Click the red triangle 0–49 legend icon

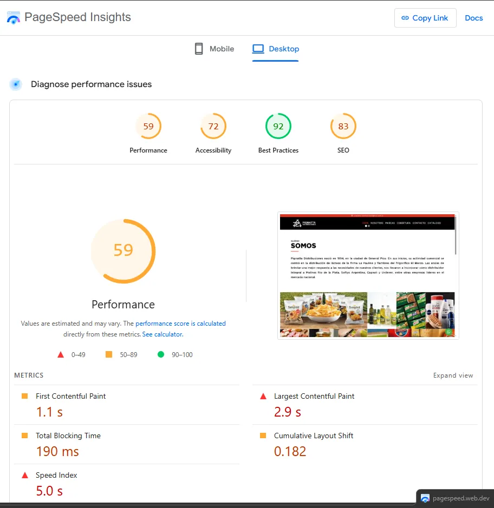(x=60, y=354)
